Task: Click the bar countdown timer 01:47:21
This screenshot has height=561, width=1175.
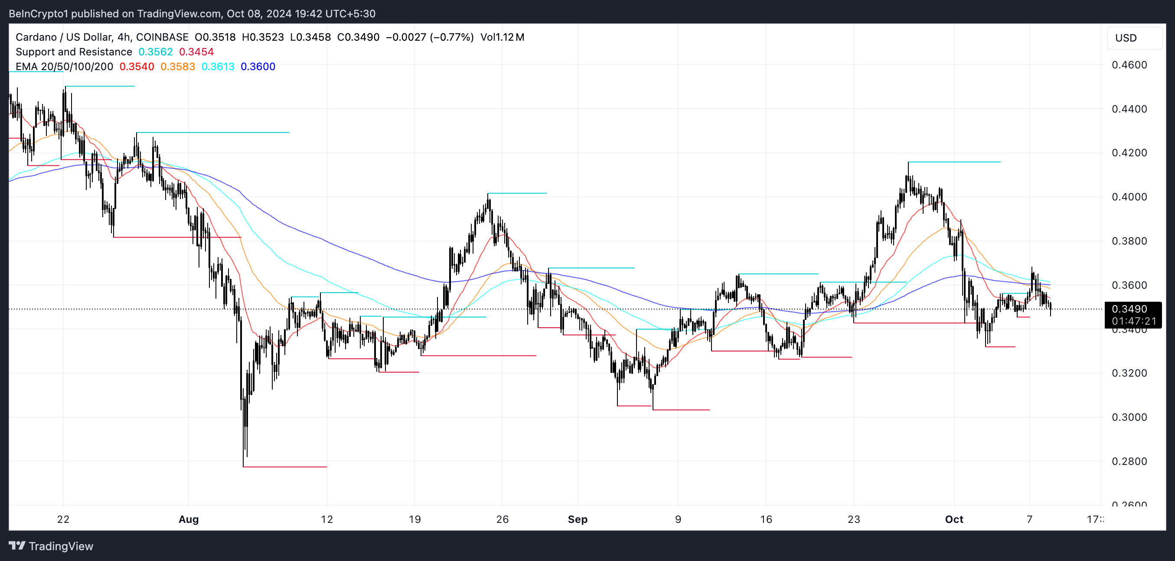Action: coord(1133,321)
